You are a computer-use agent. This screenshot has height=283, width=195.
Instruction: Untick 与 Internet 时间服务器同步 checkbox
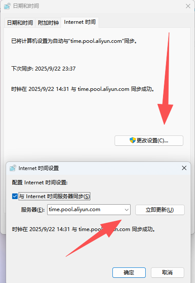coord(15,196)
